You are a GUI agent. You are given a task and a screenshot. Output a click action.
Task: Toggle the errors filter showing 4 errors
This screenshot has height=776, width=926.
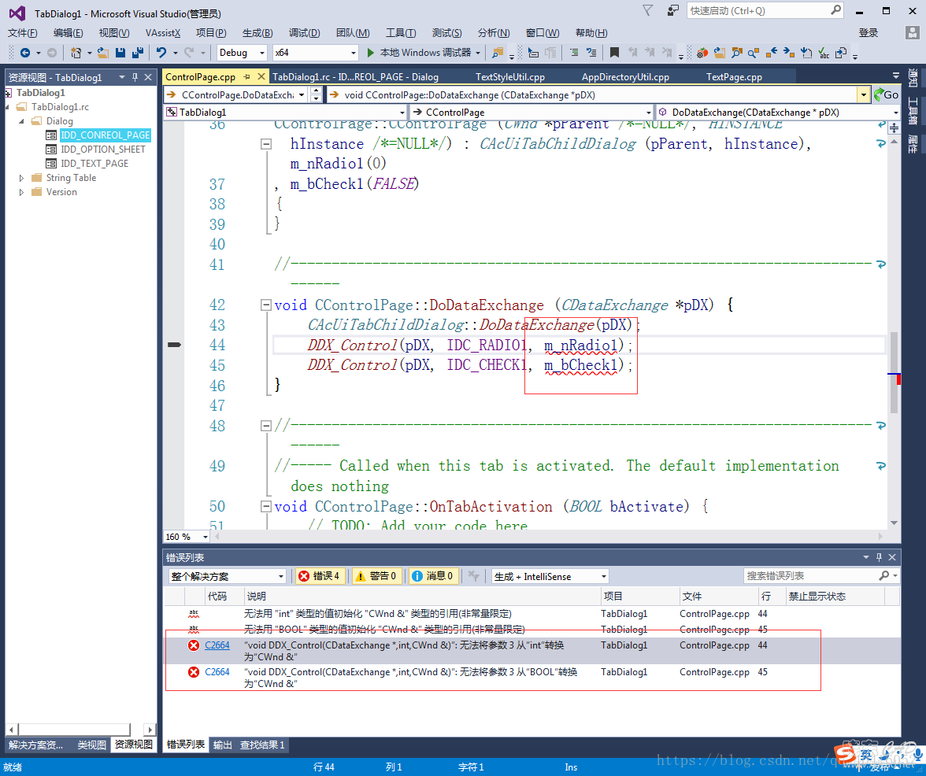click(x=320, y=576)
